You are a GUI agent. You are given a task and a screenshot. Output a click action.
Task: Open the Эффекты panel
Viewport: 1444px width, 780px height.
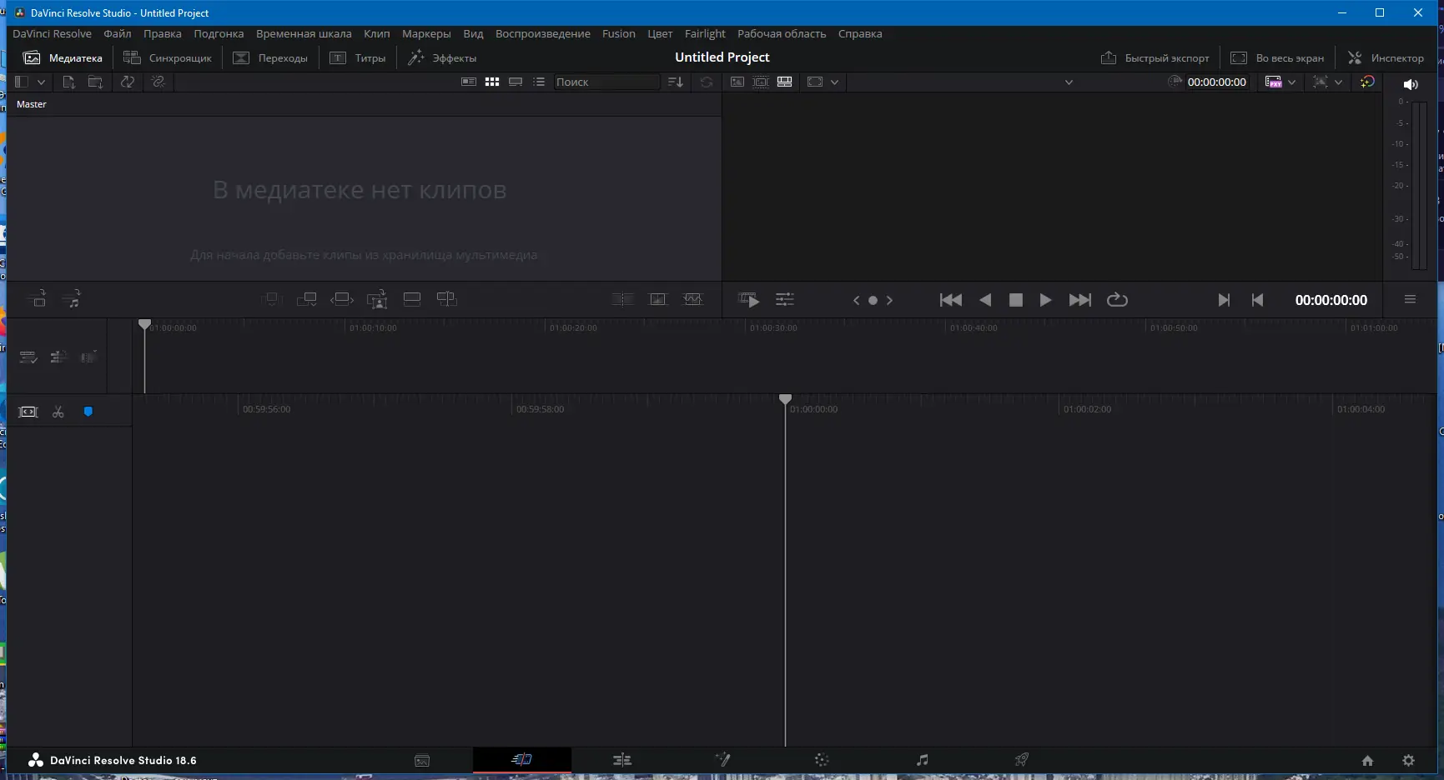[x=445, y=57]
